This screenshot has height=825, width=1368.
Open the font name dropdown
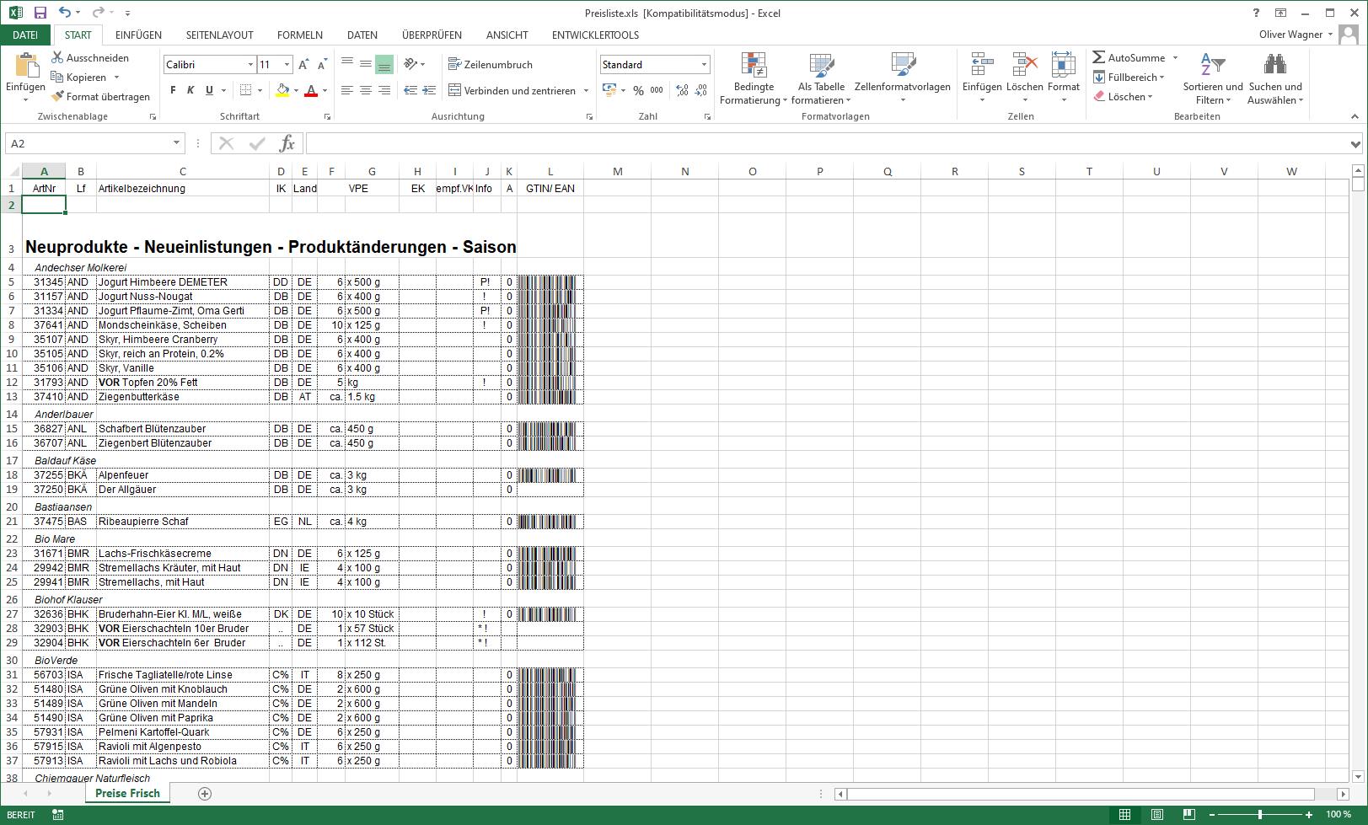coord(250,64)
